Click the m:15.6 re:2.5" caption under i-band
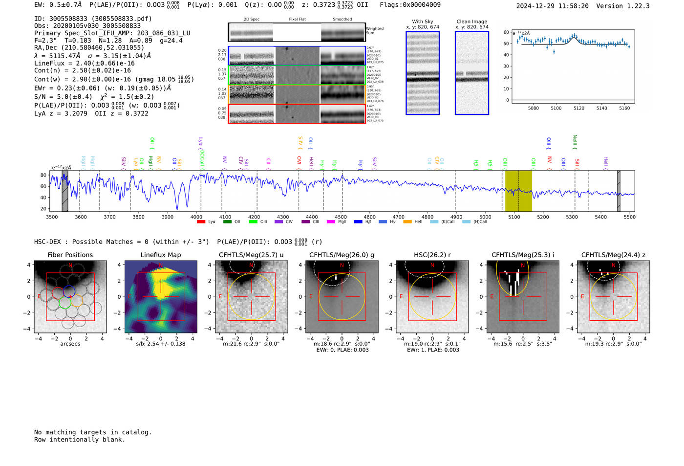684x466 pixels. click(x=523, y=344)
